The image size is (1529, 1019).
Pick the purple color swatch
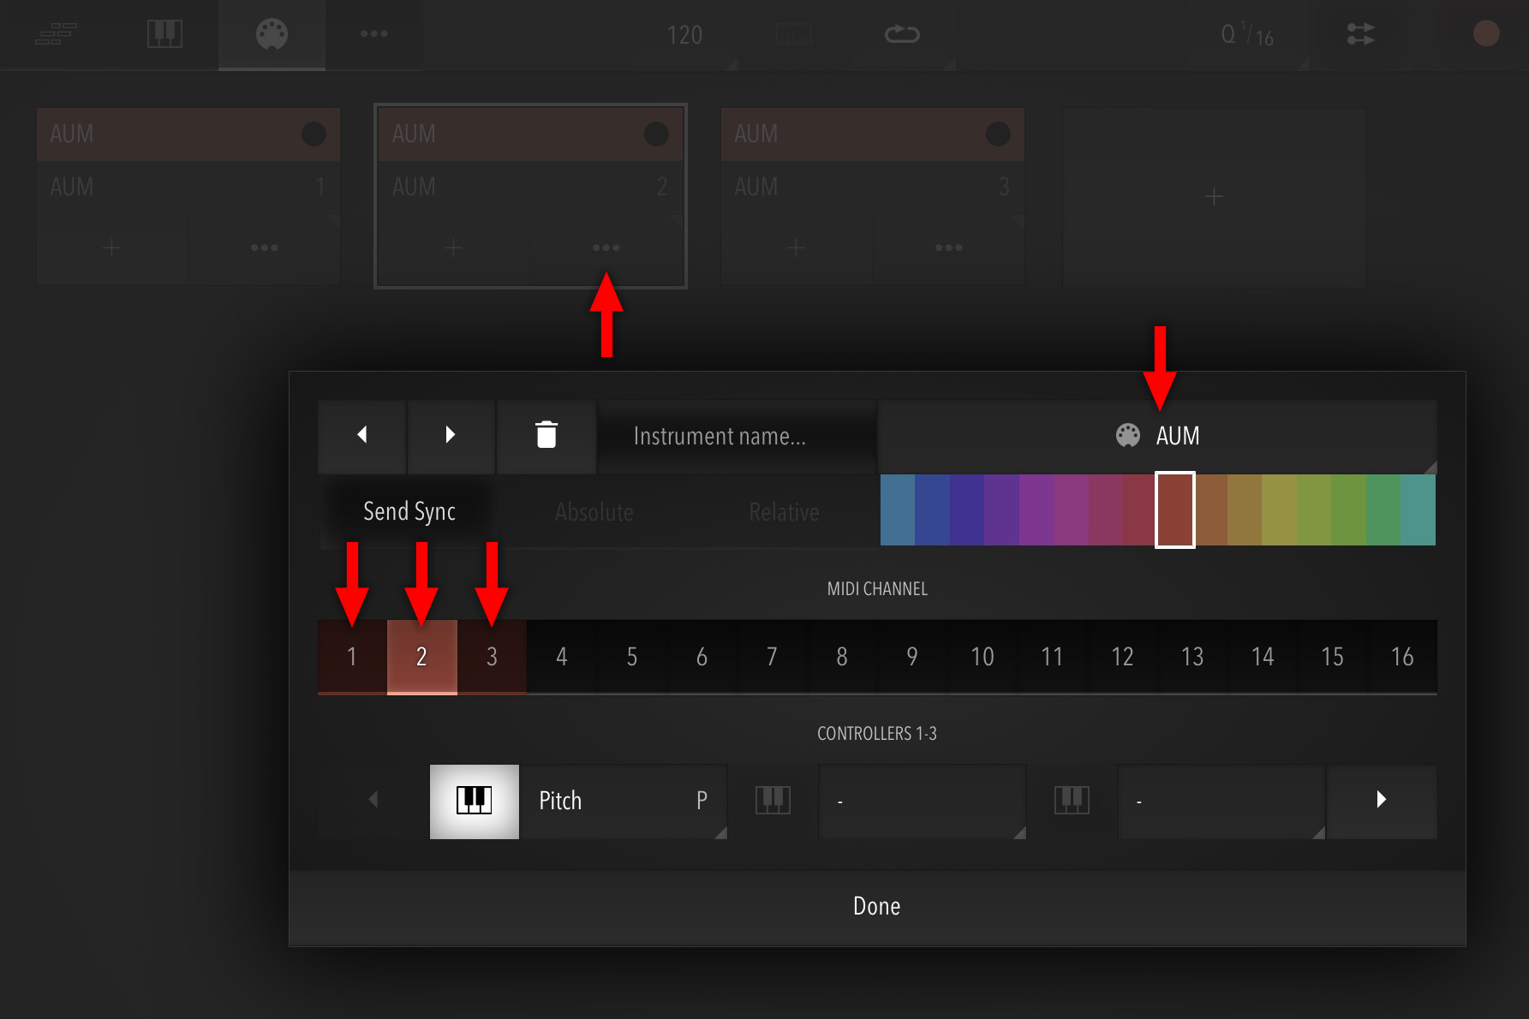tap(1001, 509)
